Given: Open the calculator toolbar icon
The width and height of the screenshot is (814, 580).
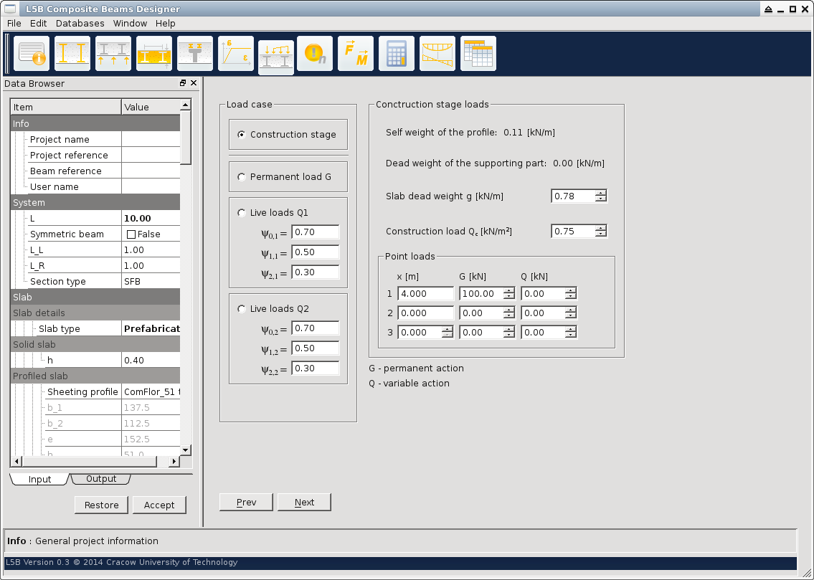Looking at the screenshot, I should [x=397, y=54].
